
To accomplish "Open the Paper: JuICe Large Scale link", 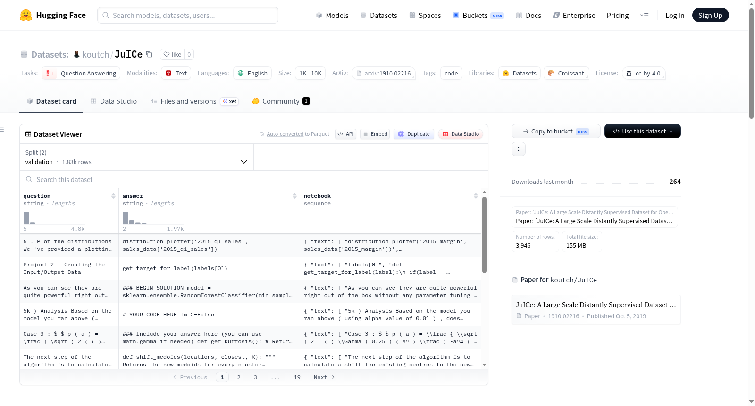I will [595, 217].
